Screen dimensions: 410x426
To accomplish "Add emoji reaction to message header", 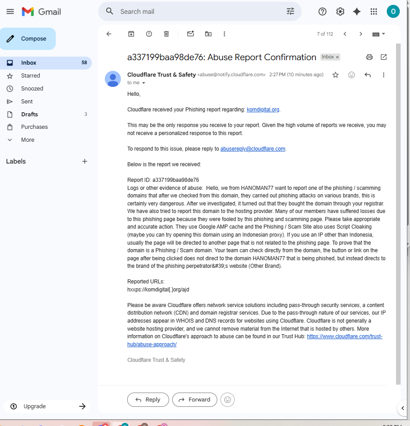I will point(352,75).
